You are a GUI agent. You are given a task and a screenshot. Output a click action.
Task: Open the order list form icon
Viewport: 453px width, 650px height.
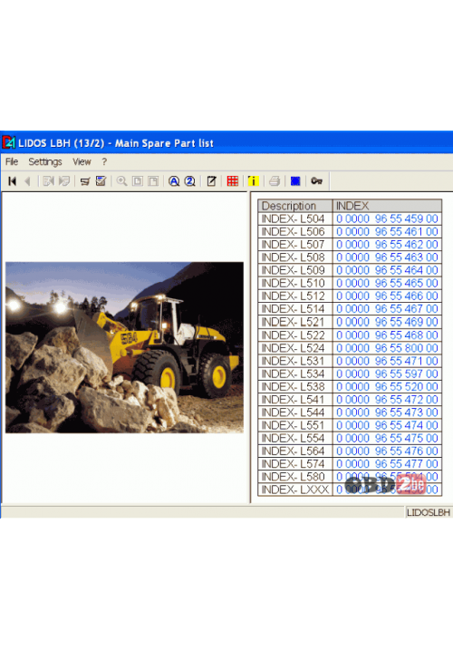coord(101,181)
